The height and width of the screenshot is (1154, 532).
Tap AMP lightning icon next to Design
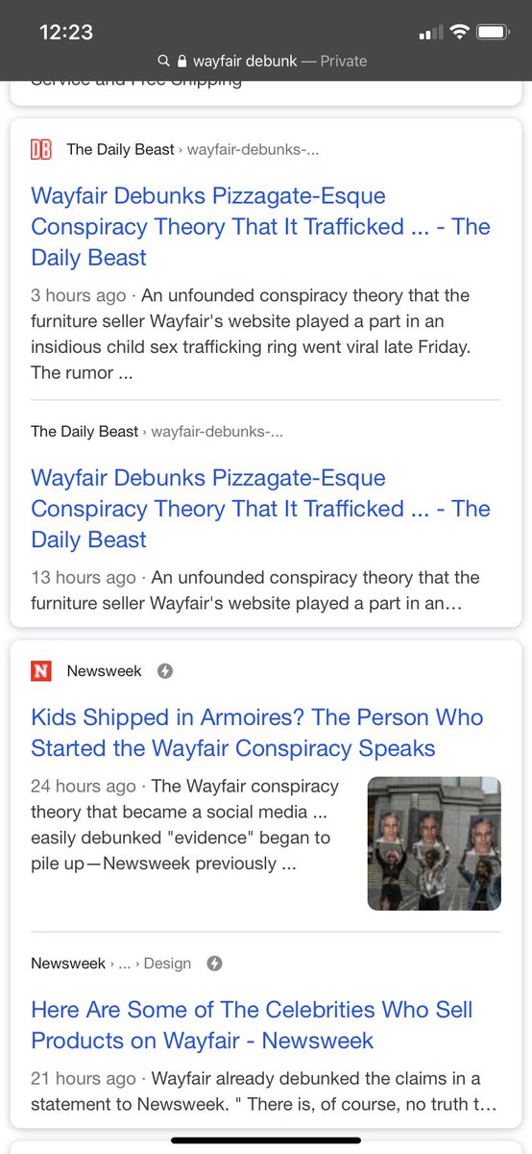point(215,964)
